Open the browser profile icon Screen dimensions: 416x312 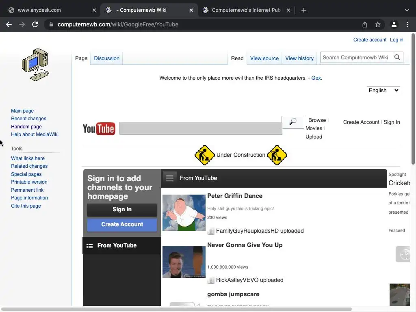394,24
